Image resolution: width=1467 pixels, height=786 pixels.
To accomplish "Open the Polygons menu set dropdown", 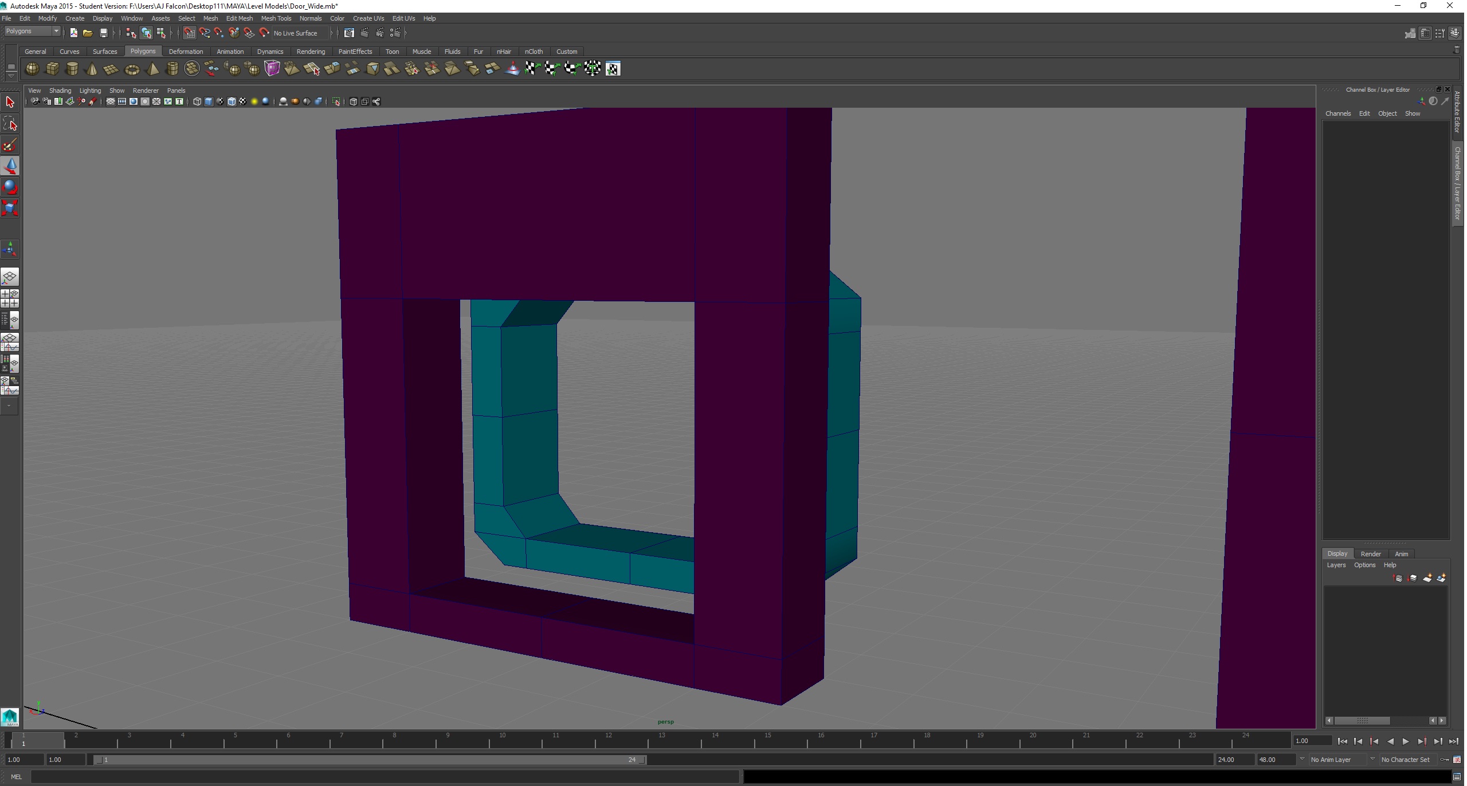I will pyautogui.click(x=33, y=32).
